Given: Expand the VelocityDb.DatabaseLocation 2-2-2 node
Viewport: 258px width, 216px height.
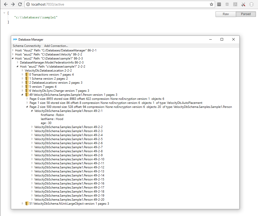Looking at the screenshot, I should coord(22,70).
